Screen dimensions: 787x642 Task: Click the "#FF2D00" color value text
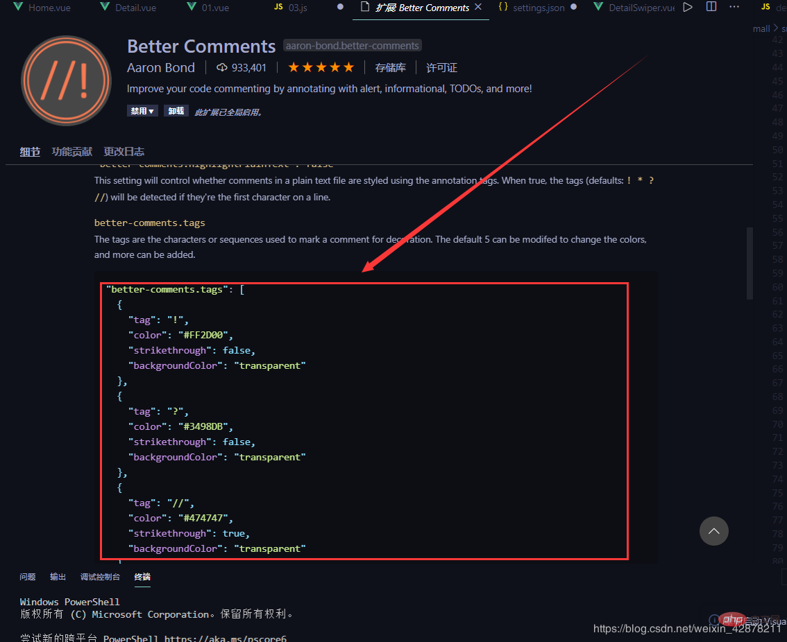click(203, 335)
